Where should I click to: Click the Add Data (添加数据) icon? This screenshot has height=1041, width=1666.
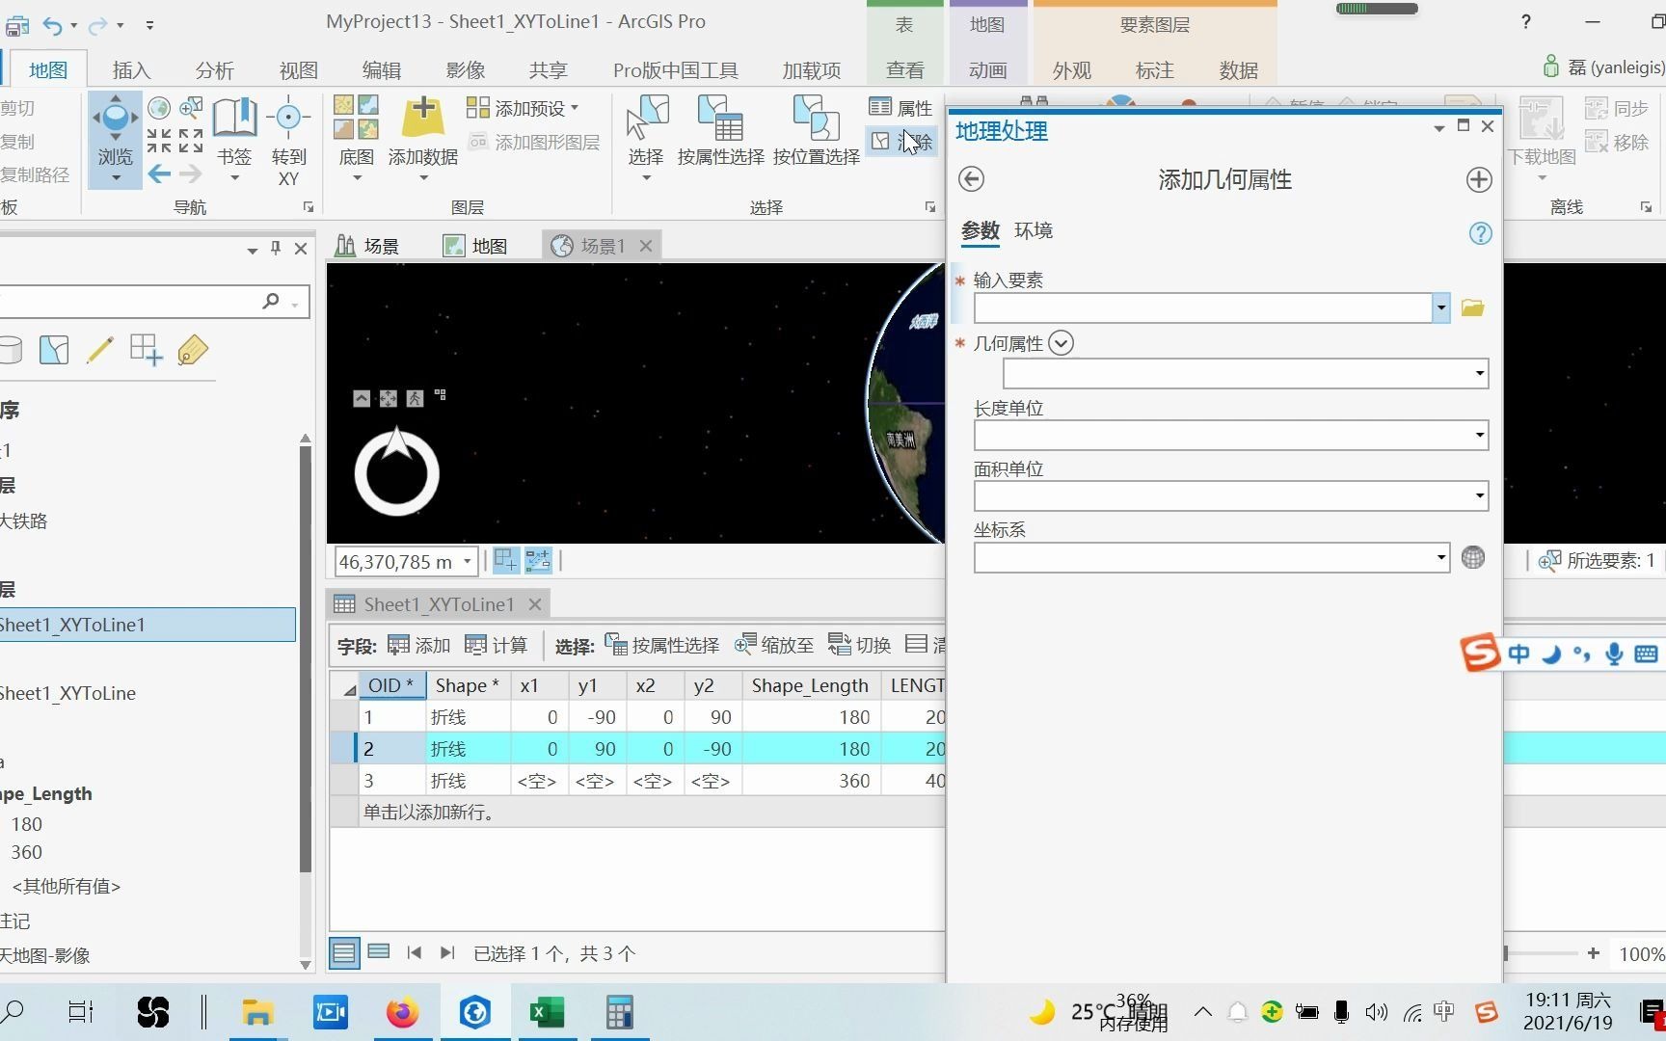pyautogui.click(x=422, y=118)
